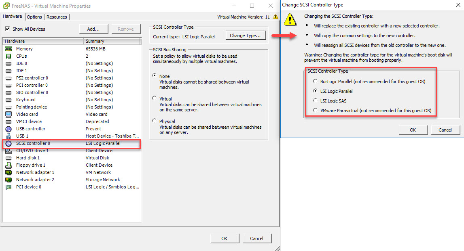Select the IDE 1 device icon
464x251 pixels.
pyautogui.click(x=8, y=71)
